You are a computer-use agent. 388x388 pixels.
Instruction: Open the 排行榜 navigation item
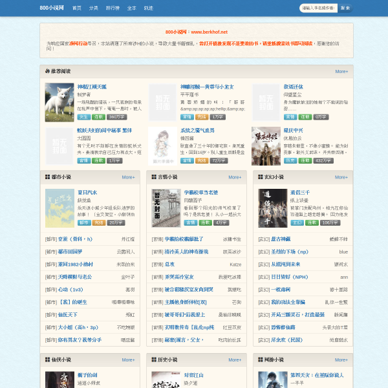113,8
